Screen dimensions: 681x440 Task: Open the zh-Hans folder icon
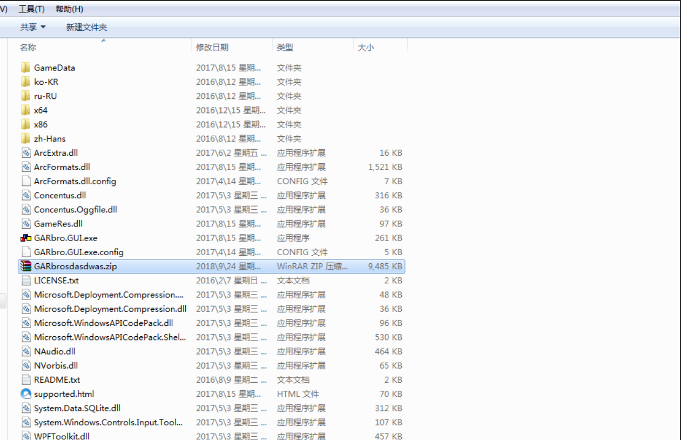point(26,138)
